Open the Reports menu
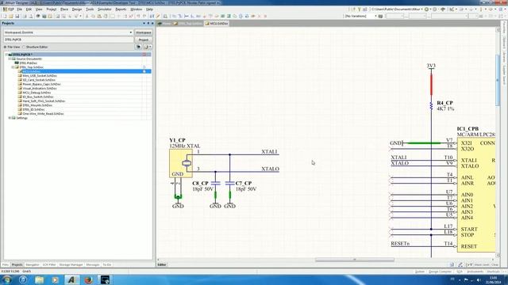Image resolution: width=508 pixels, height=285 pixels. pyautogui.click(x=121, y=9)
